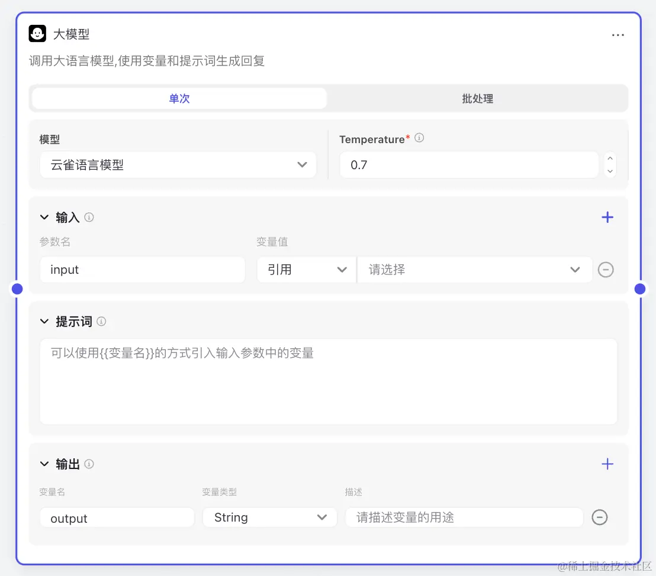This screenshot has height=576, width=656.
Task: Collapse the 提示词 section
Action: 44,321
